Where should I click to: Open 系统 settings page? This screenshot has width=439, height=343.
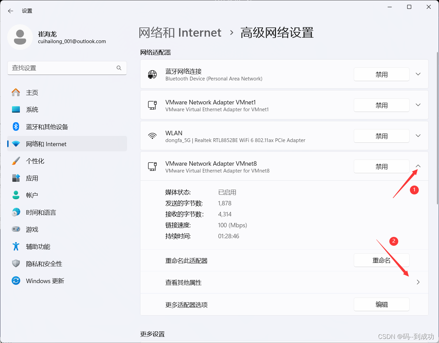[67, 110]
